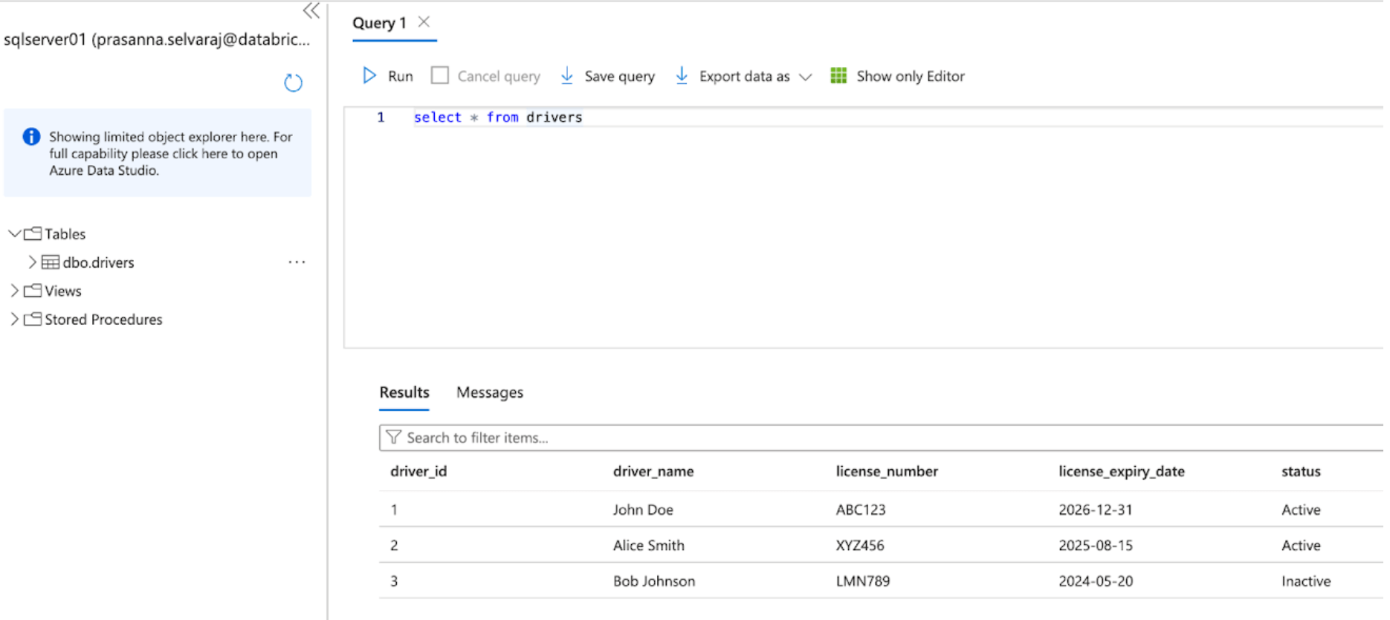Click the Search to filter items field
Image resolution: width=1390 pixels, height=620 pixels.
pos(881,438)
